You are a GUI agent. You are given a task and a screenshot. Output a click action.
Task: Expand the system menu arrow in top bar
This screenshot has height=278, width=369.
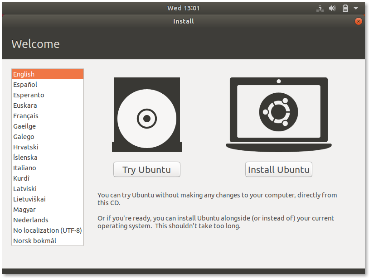click(356, 9)
